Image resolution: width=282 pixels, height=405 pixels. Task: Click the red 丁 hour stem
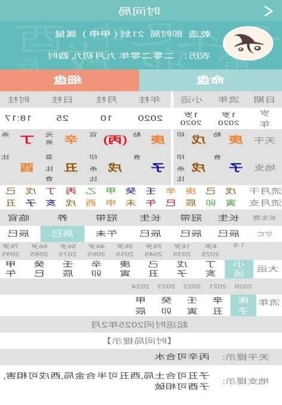point(27,140)
